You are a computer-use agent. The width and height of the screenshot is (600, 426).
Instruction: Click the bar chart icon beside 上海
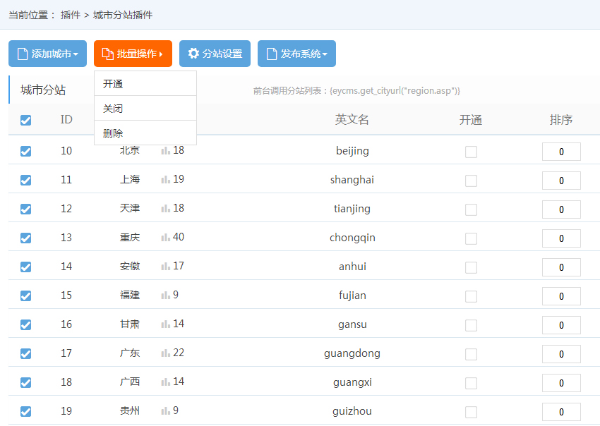coord(166,180)
